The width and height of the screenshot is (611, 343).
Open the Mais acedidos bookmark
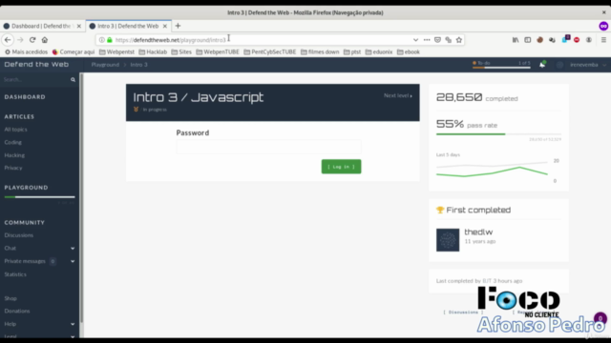26,51
